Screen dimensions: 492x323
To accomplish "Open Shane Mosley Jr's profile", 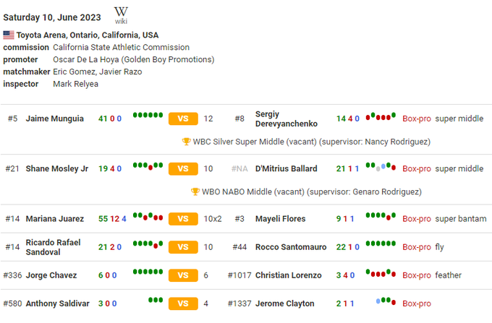I will [x=57, y=168].
